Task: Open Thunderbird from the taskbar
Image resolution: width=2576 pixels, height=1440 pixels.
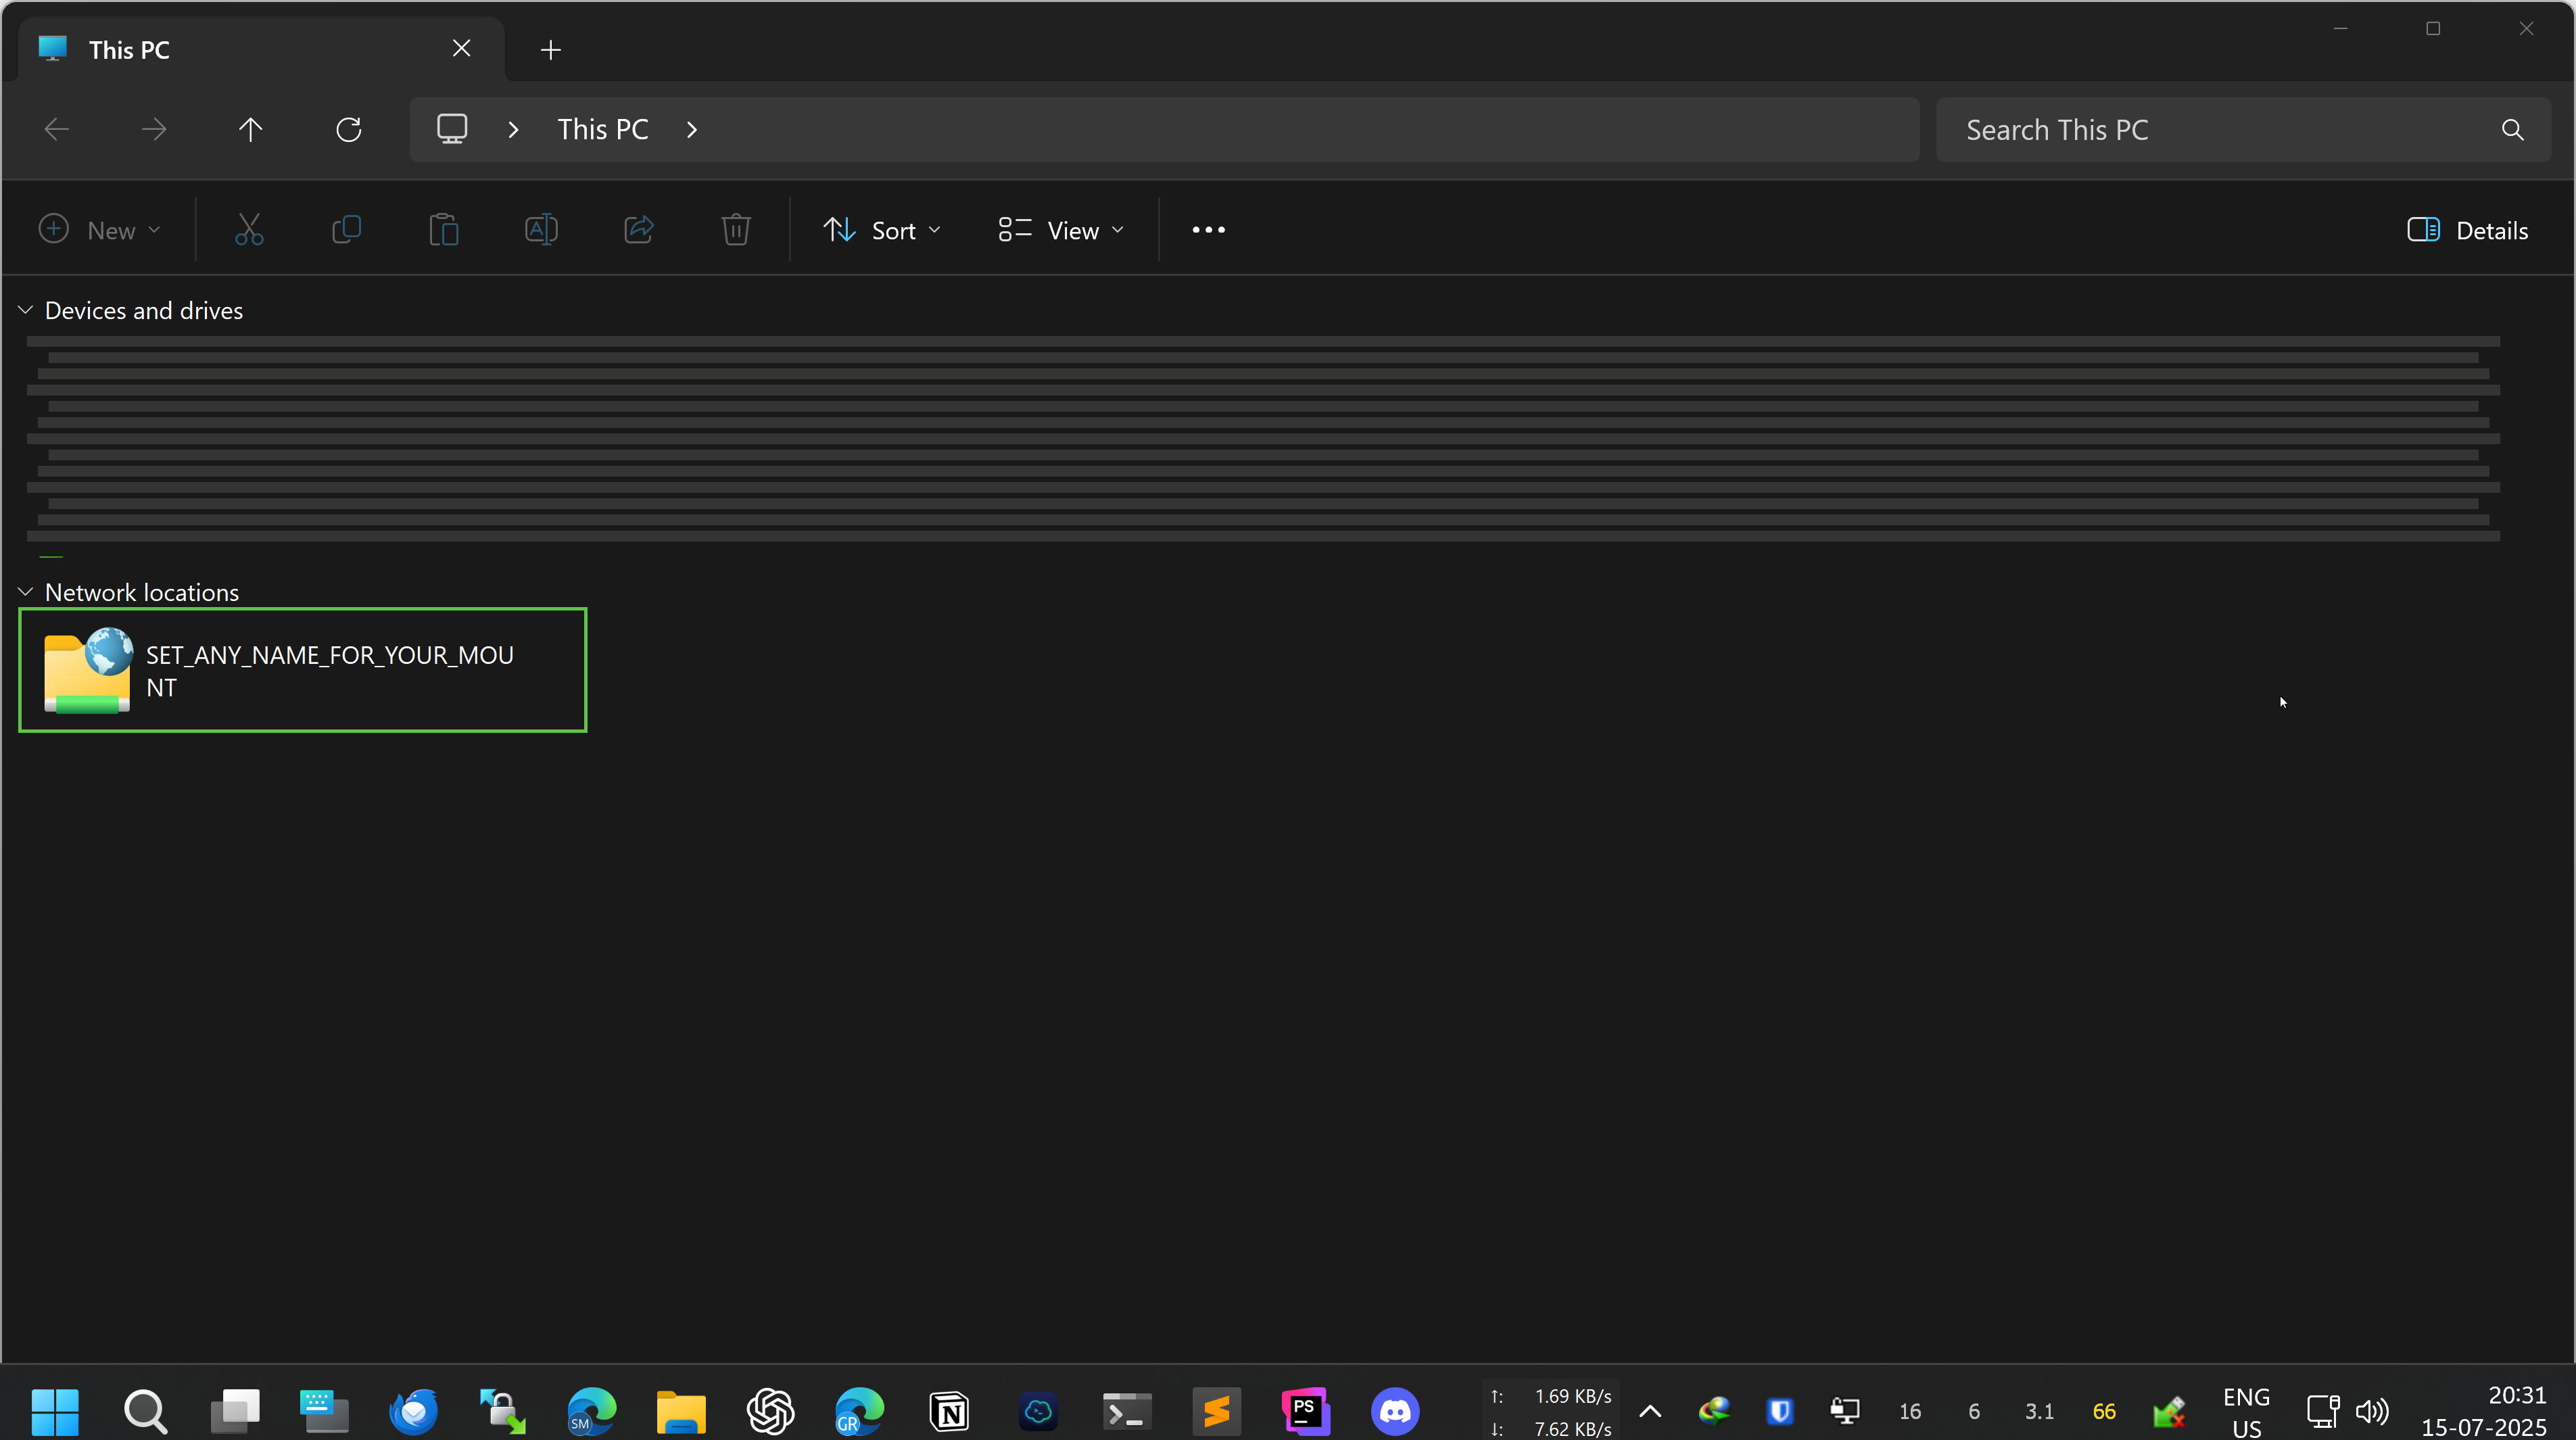Action: coord(413,1411)
